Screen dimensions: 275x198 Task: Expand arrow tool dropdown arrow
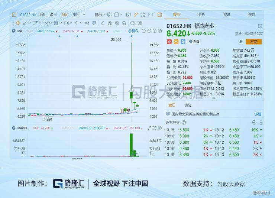[81, 23]
